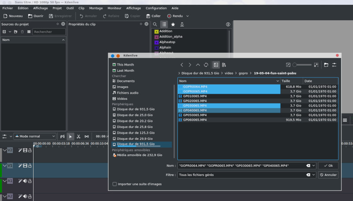This screenshot has height=201, width=353.
Task: Confirm selection with Ok button
Action: (328, 165)
